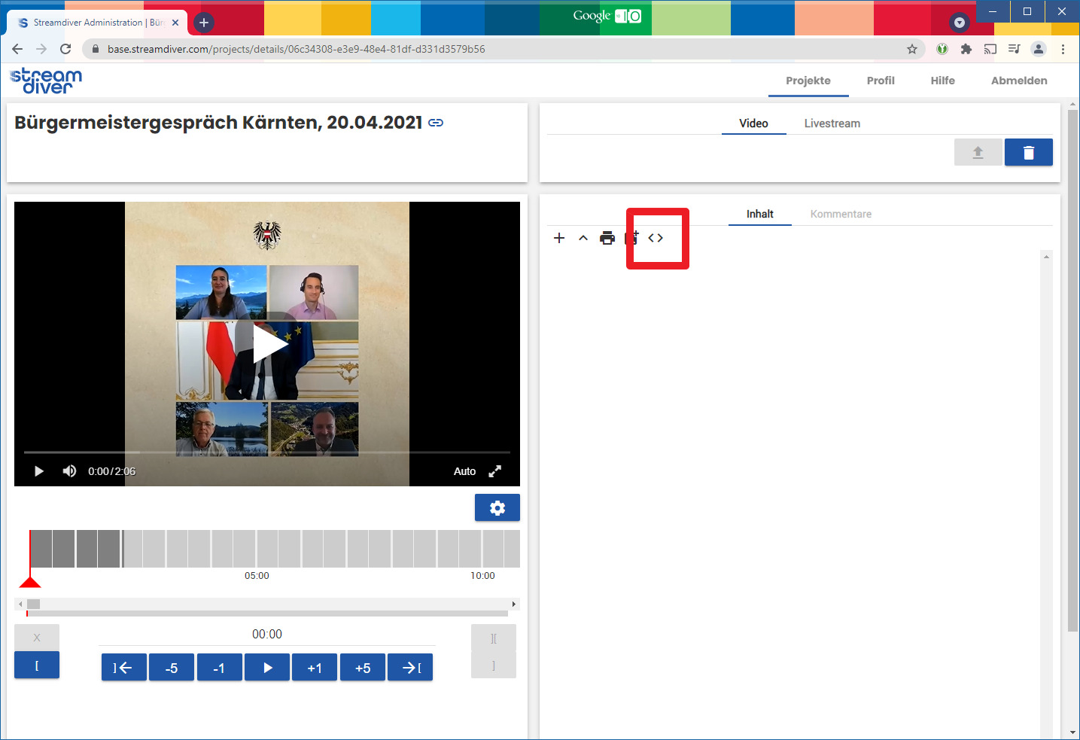The image size is (1080, 740).
Task: Click the embed code angle brackets icon
Action: [x=656, y=238]
